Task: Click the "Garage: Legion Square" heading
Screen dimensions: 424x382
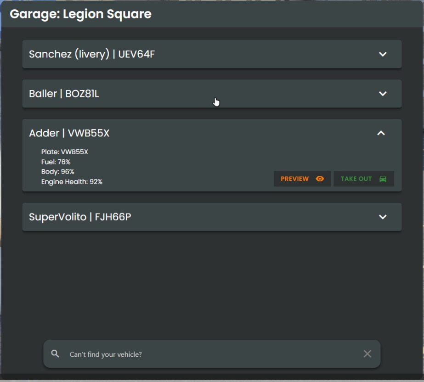Action: click(x=80, y=14)
